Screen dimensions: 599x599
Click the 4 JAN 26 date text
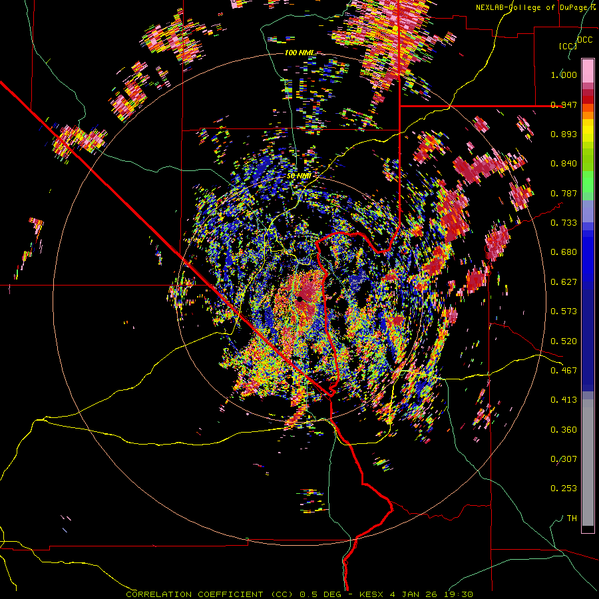pyautogui.click(x=413, y=594)
